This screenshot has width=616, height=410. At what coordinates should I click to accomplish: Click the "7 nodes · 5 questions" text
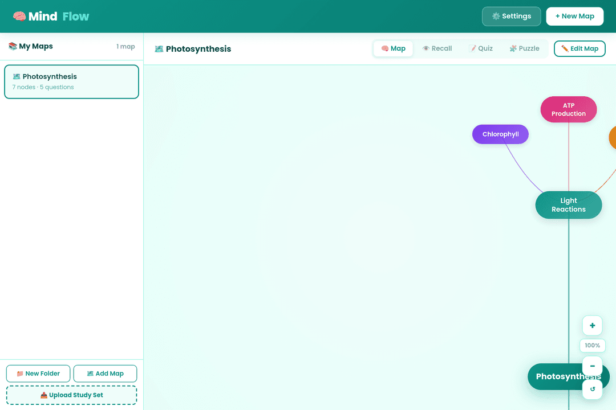(43, 87)
